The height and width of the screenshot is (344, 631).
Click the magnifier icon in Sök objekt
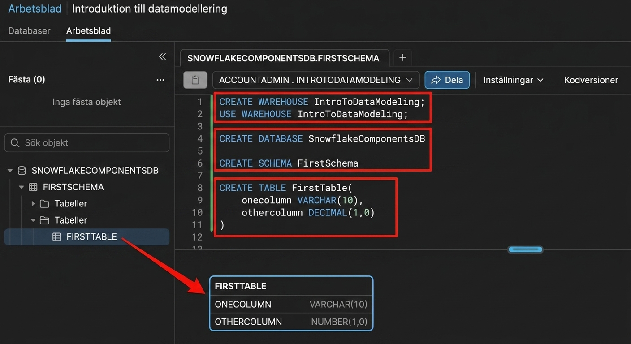point(15,143)
